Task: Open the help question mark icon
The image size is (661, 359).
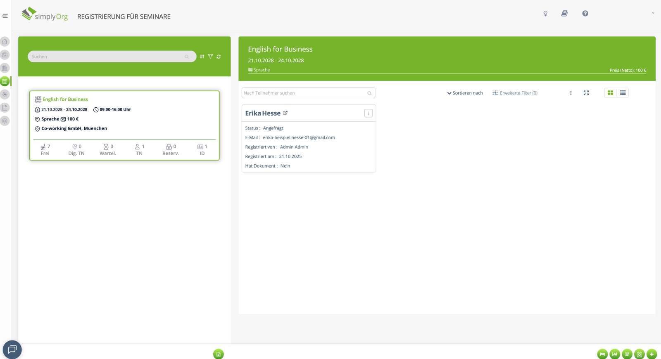Action: point(585,14)
